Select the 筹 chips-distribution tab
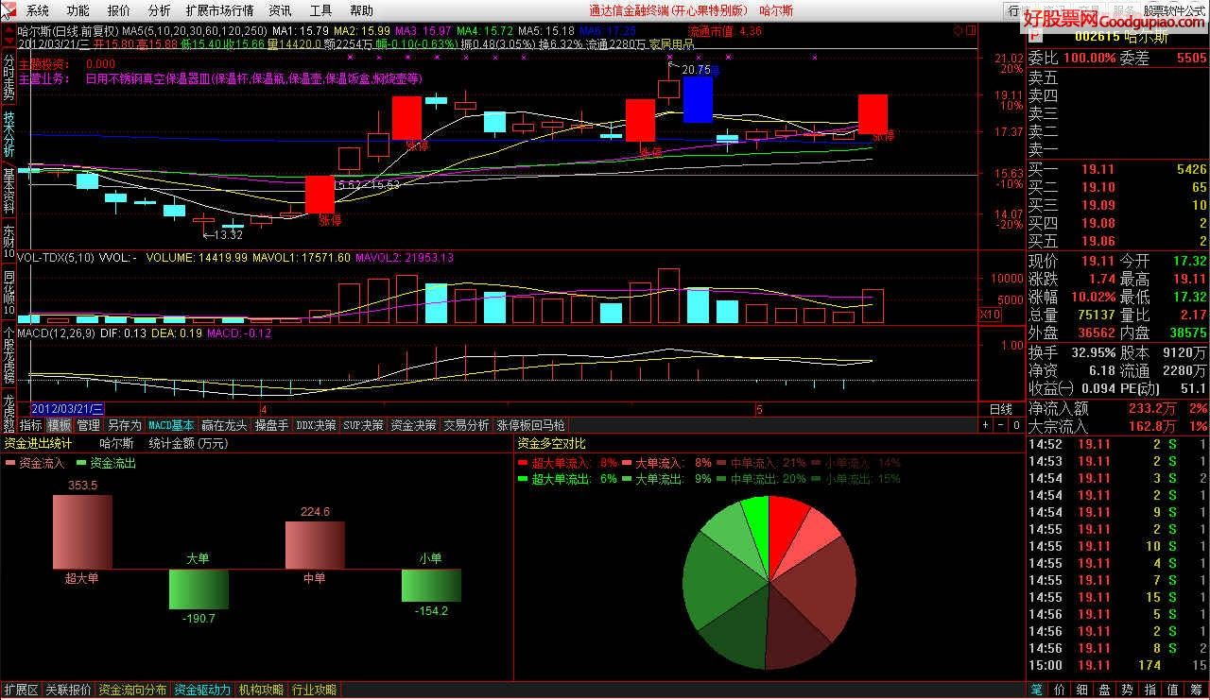Image resolution: width=1210 pixels, height=700 pixels. tap(1197, 691)
